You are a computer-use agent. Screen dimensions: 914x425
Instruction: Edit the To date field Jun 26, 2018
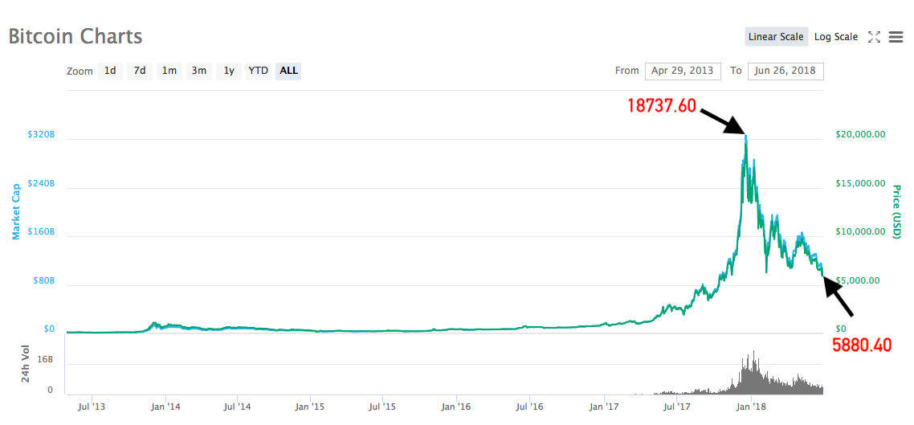click(x=785, y=72)
